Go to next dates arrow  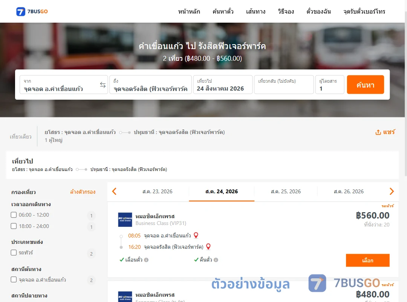392,191
